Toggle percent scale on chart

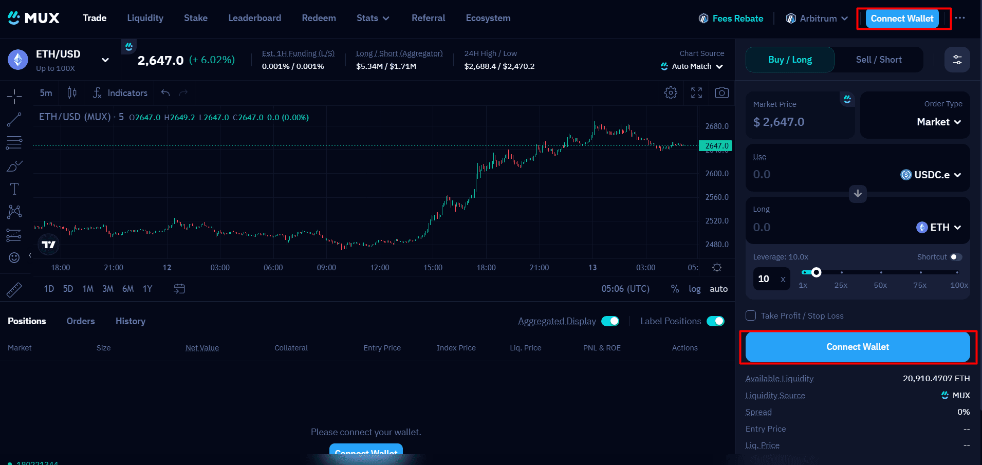pos(675,289)
